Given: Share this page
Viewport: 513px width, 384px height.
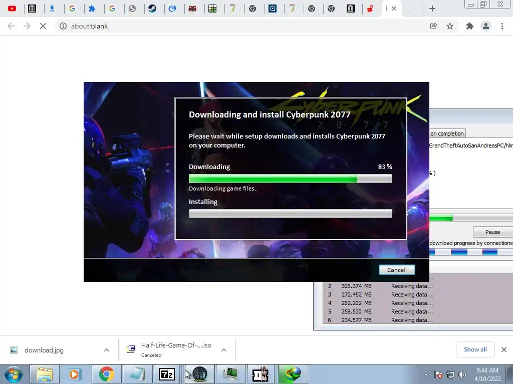Looking at the screenshot, I should point(433,26).
